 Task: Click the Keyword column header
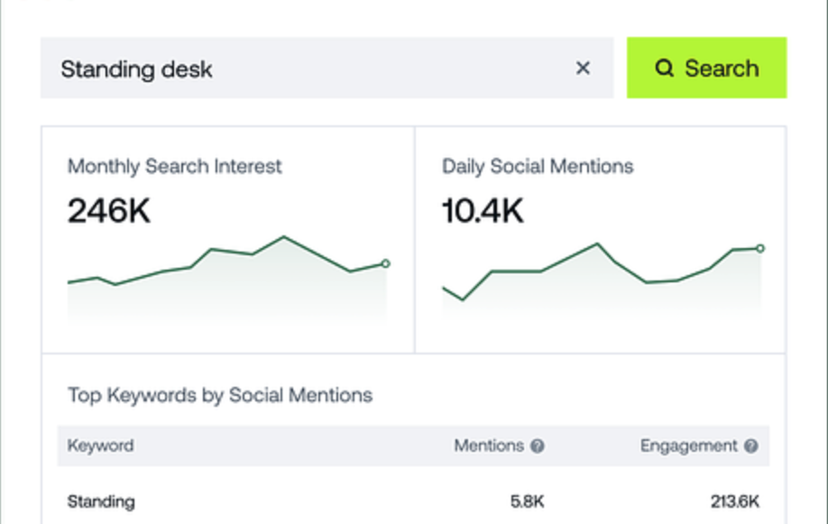[x=100, y=446]
